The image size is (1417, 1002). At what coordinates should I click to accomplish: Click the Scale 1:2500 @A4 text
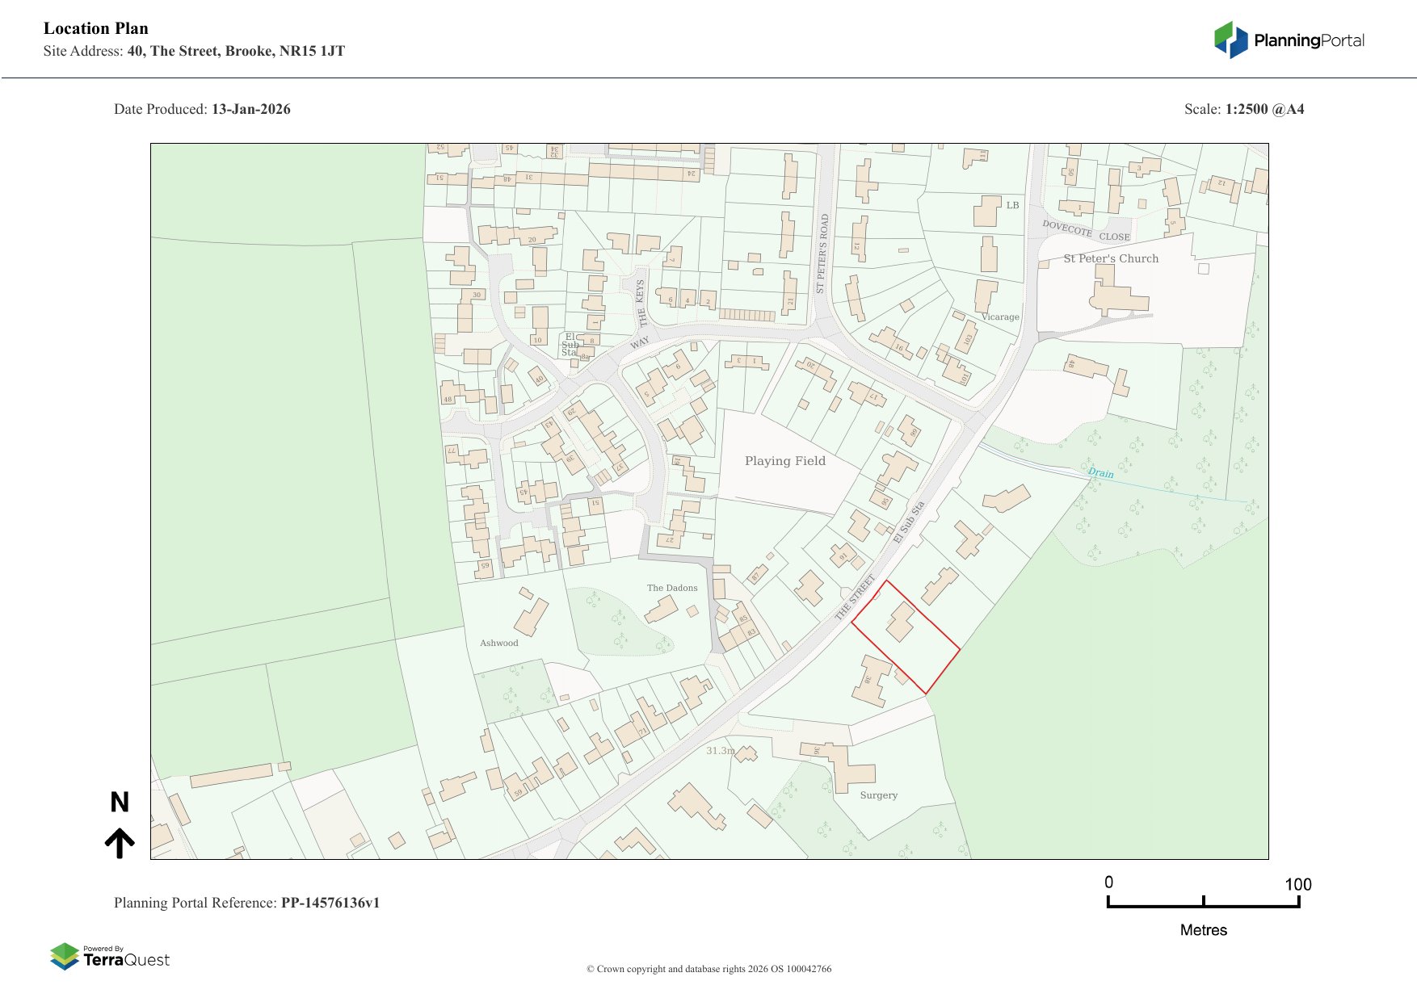tap(1243, 109)
